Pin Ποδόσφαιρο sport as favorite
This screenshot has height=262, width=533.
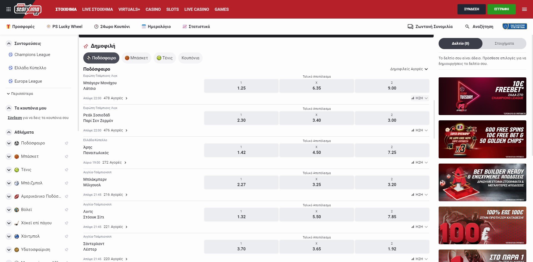pyautogui.click(x=67, y=143)
